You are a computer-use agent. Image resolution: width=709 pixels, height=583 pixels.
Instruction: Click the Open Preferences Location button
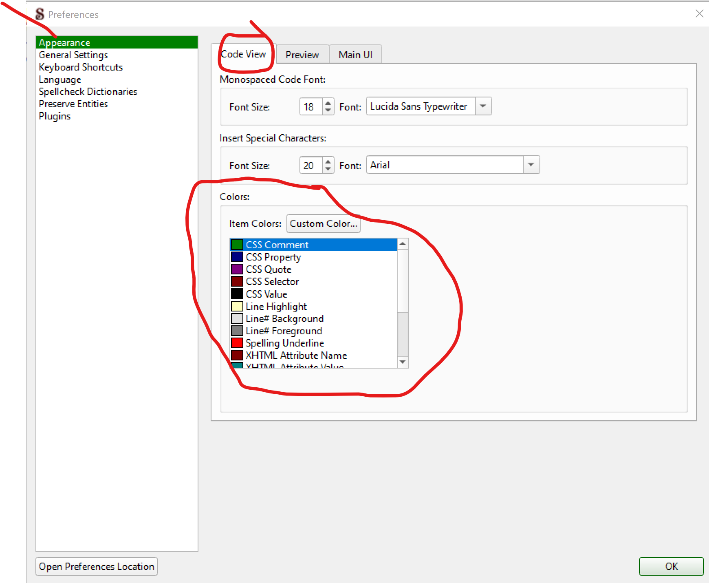97,566
